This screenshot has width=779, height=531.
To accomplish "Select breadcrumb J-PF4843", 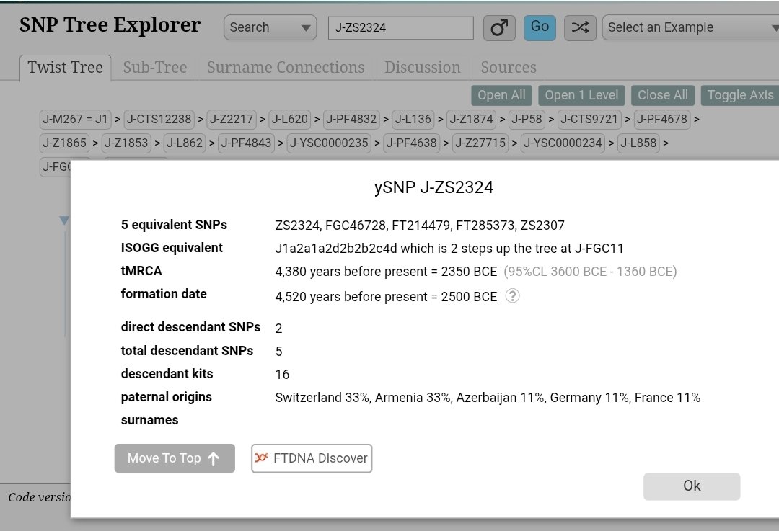I will (247, 143).
